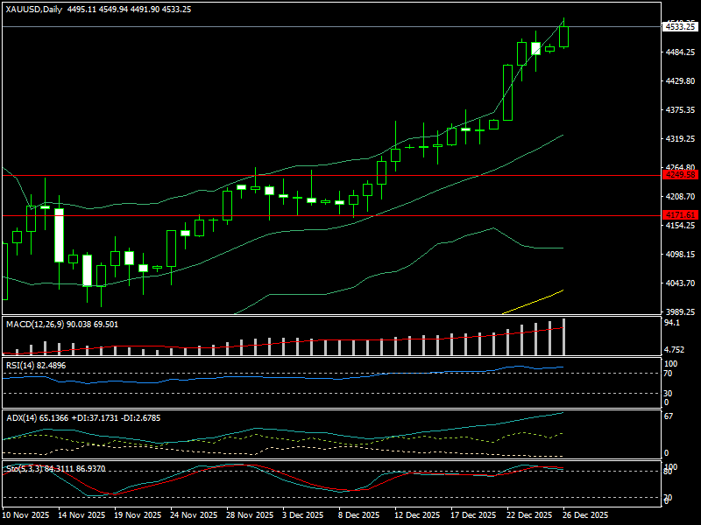This screenshot has height=525, width=701.
Task: Select the red 4171.61 price level tag
Action: pos(680,215)
